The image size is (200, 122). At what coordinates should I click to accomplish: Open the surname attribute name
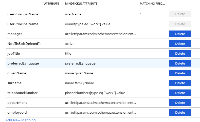(x=14, y=83)
